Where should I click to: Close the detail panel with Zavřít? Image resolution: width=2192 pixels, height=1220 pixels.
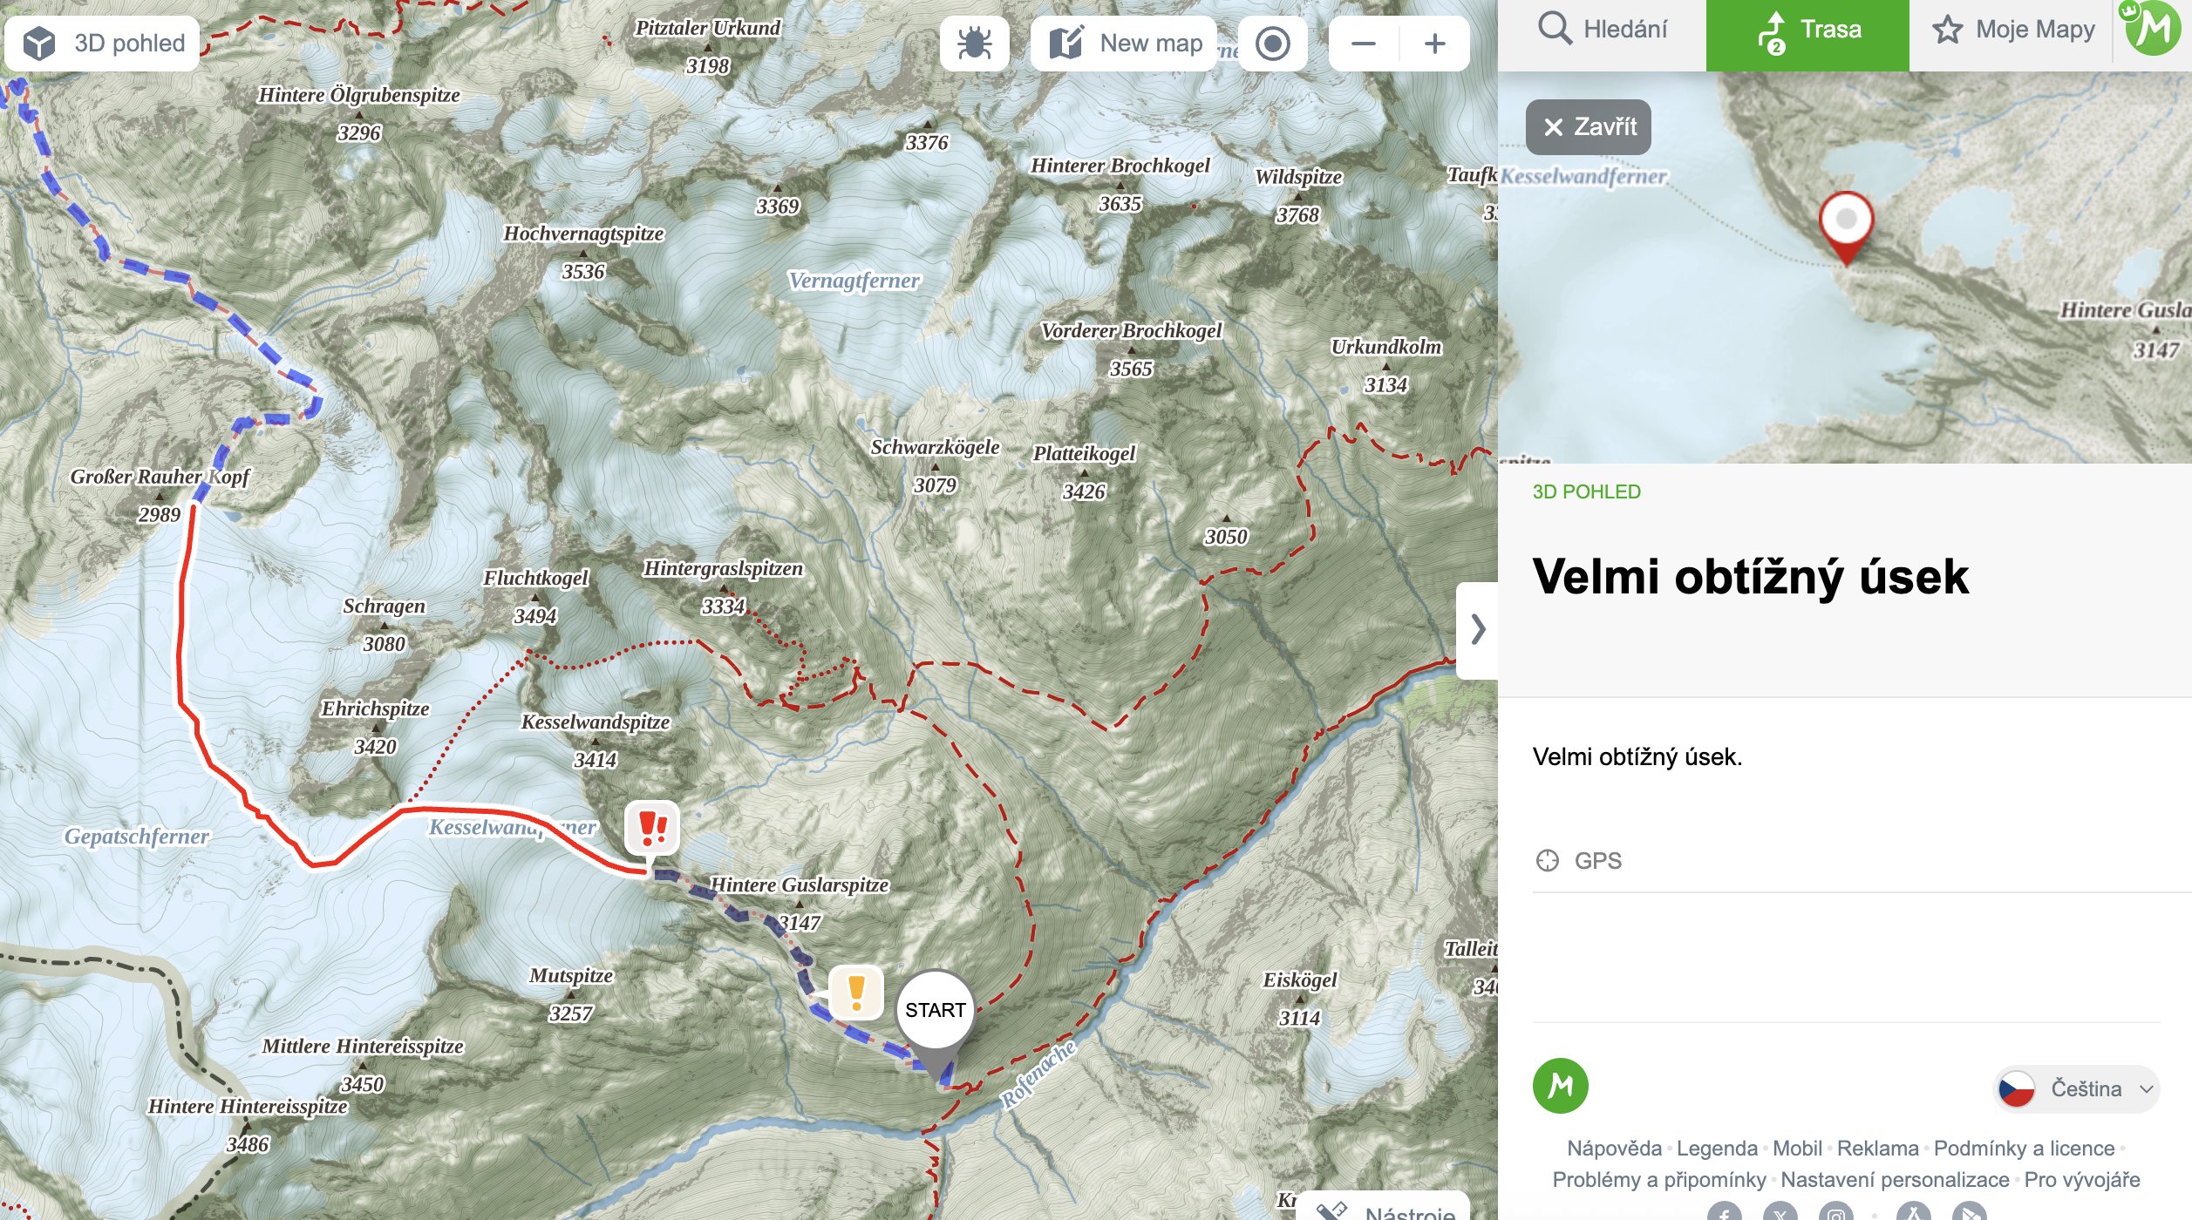point(1589,127)
